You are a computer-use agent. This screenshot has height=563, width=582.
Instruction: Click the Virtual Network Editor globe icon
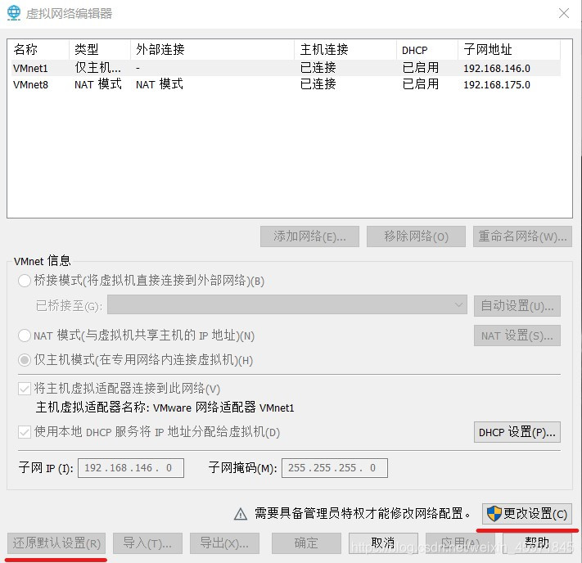click(14, 13)
